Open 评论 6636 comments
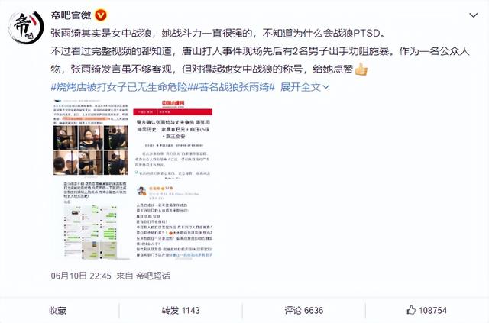 tap(304, 311)
